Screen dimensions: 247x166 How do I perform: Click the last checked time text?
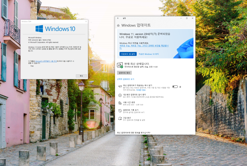coord(141,67)
